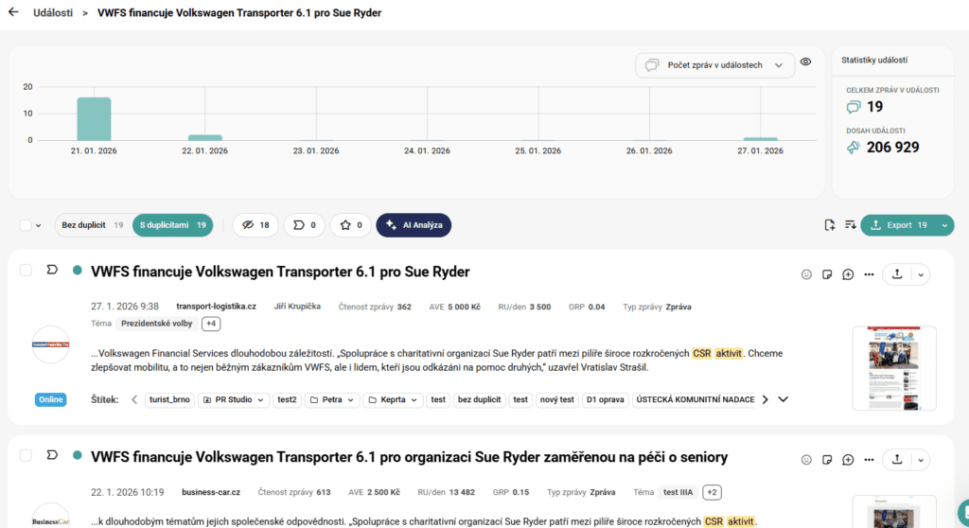The height and width of the screenshot is (528, 969).
Task: Click the add comment icon on the business-car.cz article
Action: click(x=848, y=460)
